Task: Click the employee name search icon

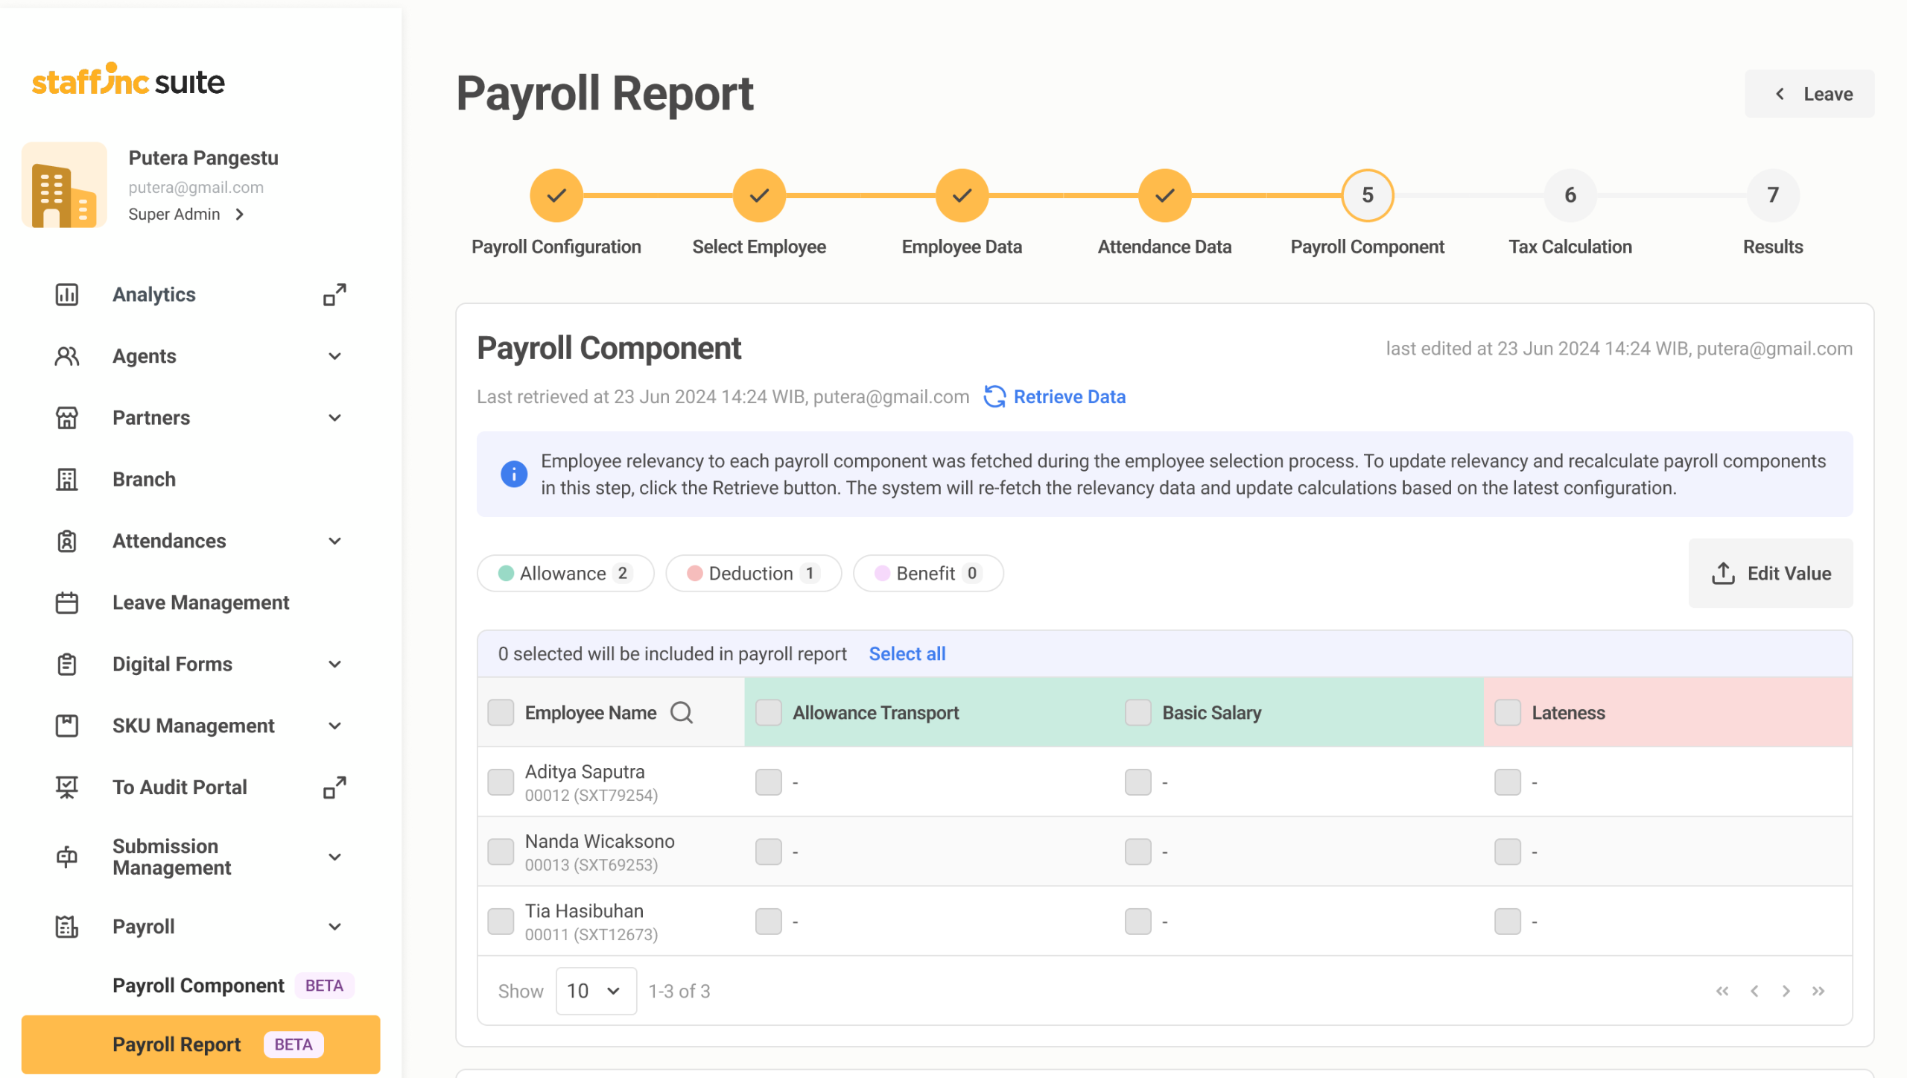Action: click(x=681, y=713)
